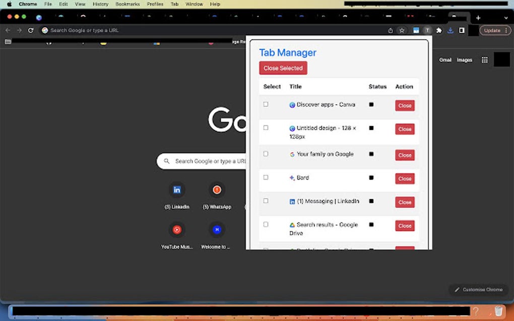514x321 pixels.
Task: Open the Bookmarks menu in the menu bar
Action: point(127,4)
